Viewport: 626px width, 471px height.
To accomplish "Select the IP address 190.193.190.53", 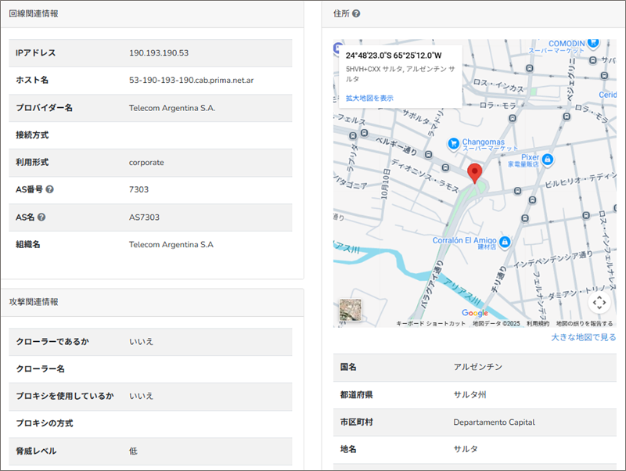I will tap(159, 53).
